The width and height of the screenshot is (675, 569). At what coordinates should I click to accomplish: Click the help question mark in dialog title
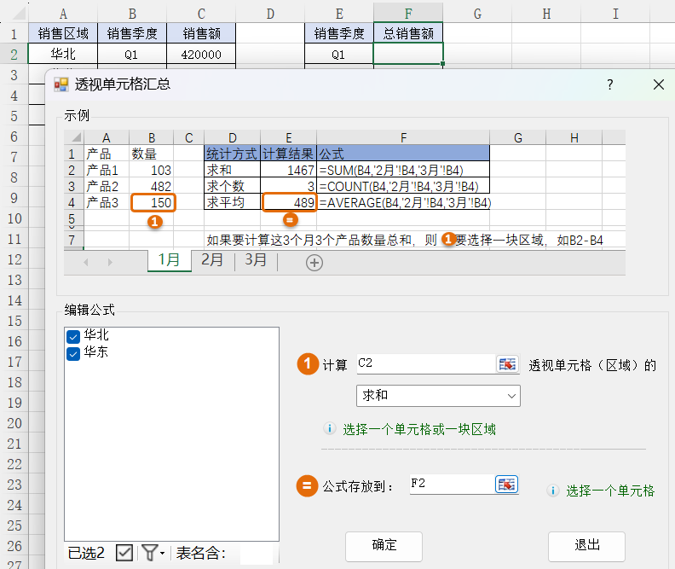point(610,84)
